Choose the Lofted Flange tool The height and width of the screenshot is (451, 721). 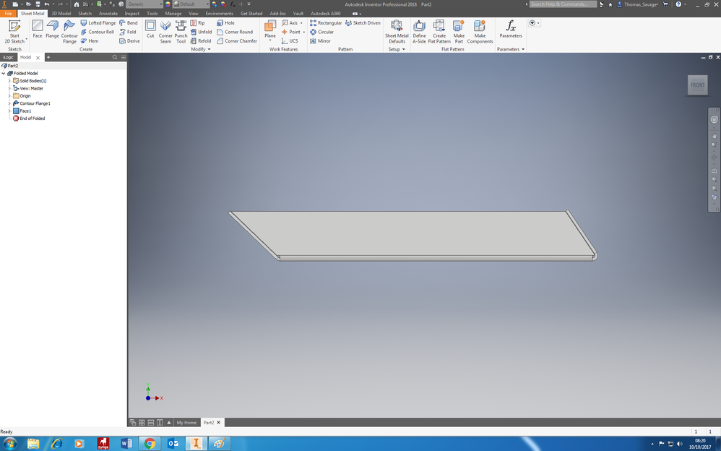98,22
